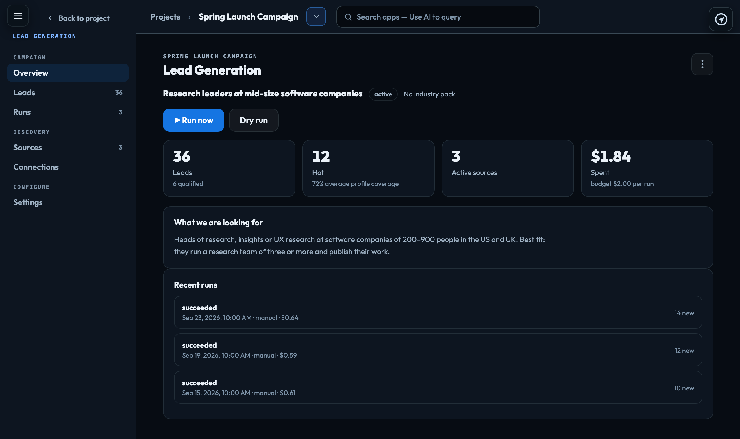This screenshot has height=439, width=740.
Task: Start a Dry run
Action: (x=254, y=120)
